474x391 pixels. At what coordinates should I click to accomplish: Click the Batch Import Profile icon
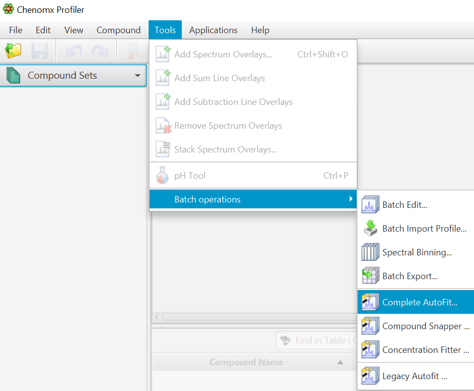(x=370, y=228)
